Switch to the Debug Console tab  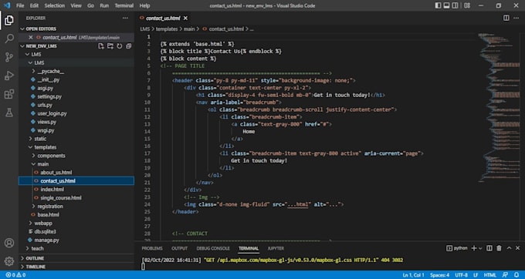pyautogui.click(x=213, y=248)
